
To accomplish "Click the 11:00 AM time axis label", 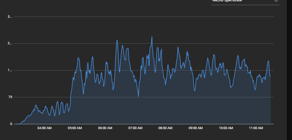I will (x=256, y=128).
